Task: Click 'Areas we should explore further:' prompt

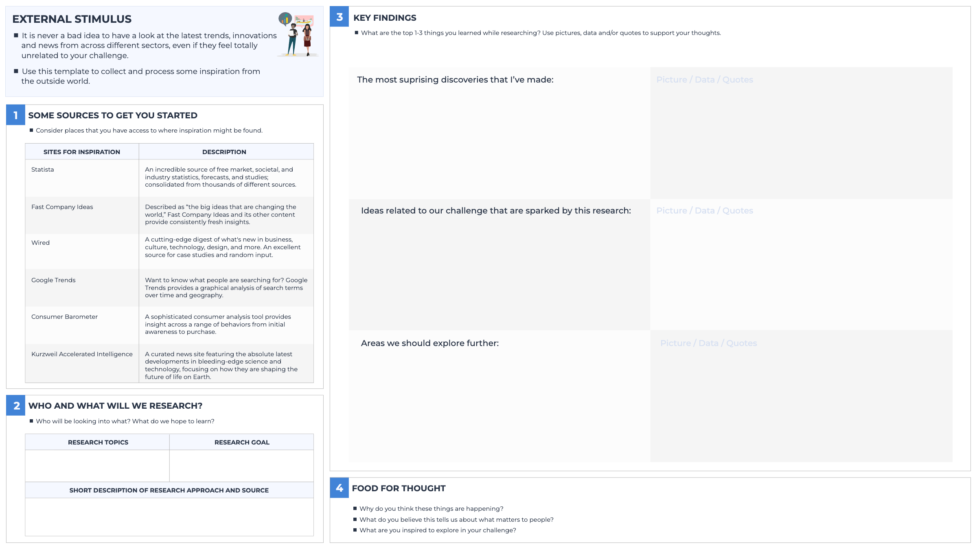Action: 430,343
